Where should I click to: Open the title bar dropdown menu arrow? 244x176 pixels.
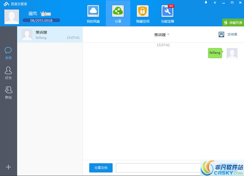pos(215,3)
